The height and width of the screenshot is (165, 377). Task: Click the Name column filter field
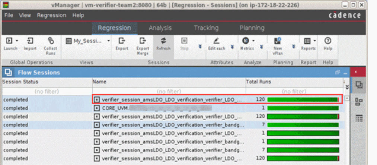point(169,91)
